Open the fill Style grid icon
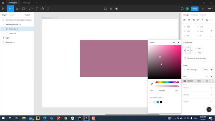This screenshot has width=215, height=121. coord(207,77)
